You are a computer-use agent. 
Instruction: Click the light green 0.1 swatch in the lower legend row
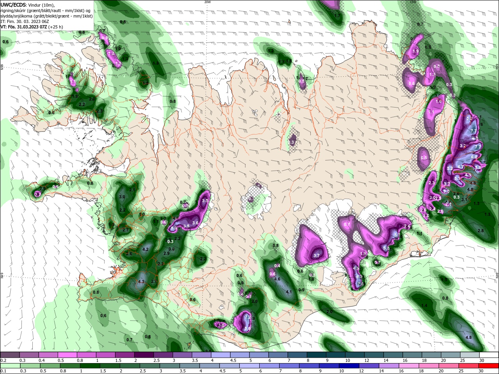point(9,366)
